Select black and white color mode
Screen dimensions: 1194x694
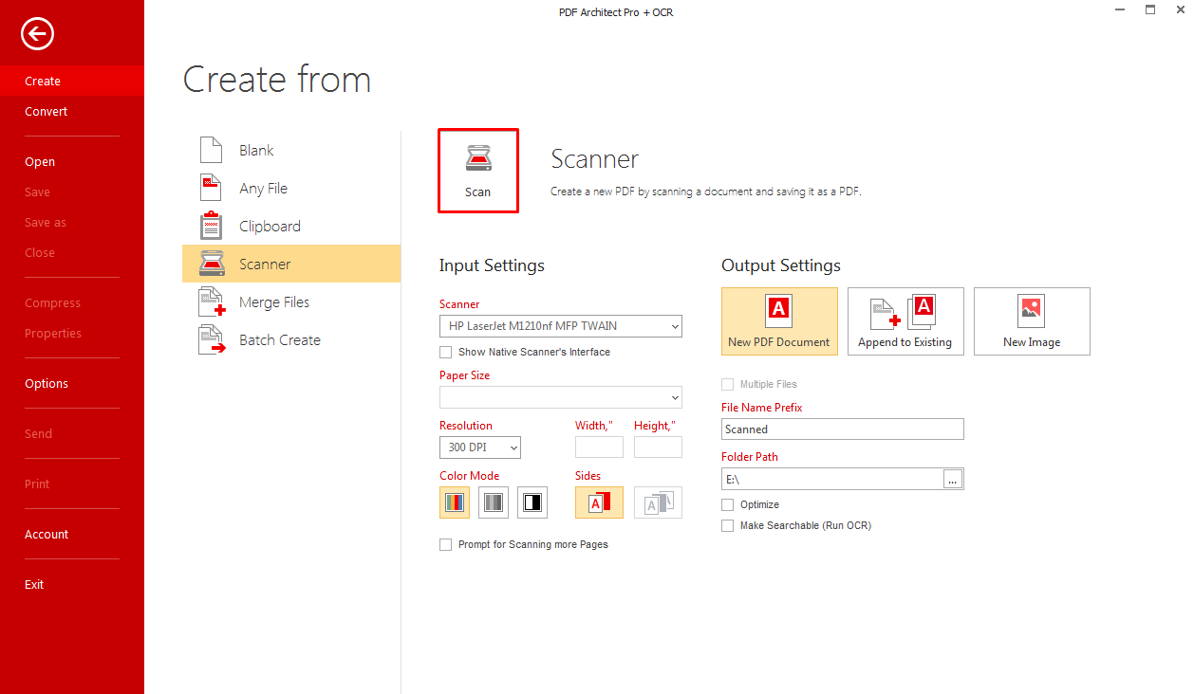tap(532, 502)
